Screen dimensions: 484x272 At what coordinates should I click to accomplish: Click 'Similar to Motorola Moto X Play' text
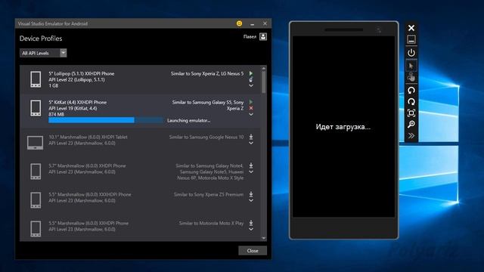211,223
